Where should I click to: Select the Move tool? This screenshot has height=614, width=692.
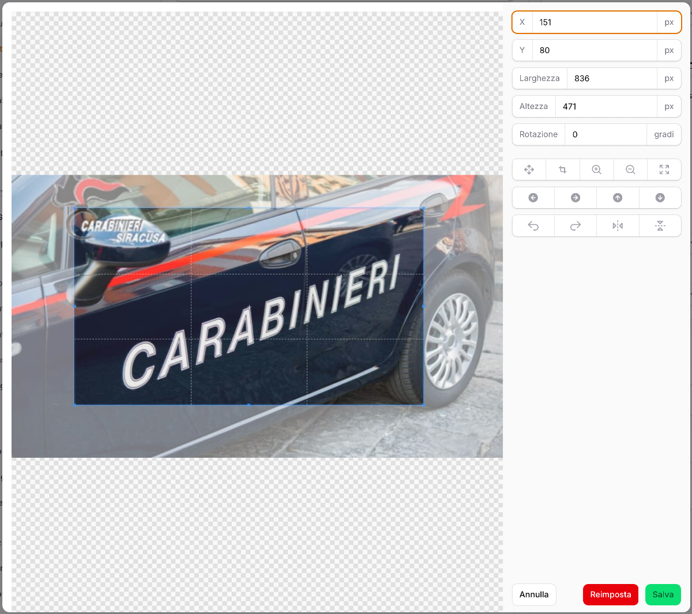coord(529,169)
